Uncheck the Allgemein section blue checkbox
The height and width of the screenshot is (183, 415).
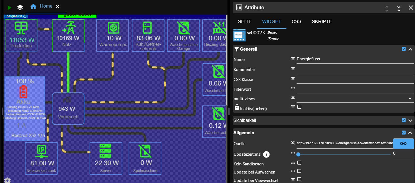(404, 132)
